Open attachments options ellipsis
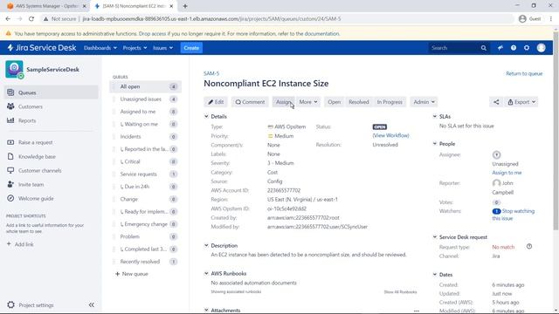Image resolution: width=559 pixels, height=314 pixels. (x=417, y=311)
